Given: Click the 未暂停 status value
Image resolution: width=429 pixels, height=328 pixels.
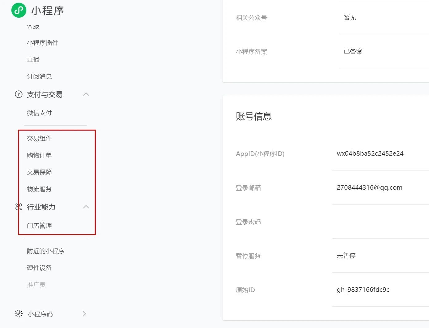Looking at the screenshot, I should pyautogui.click(x=346, y=256).
